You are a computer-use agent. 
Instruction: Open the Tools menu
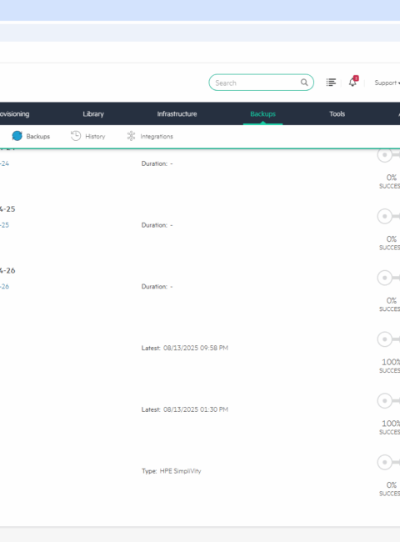(x=337, y=113)
